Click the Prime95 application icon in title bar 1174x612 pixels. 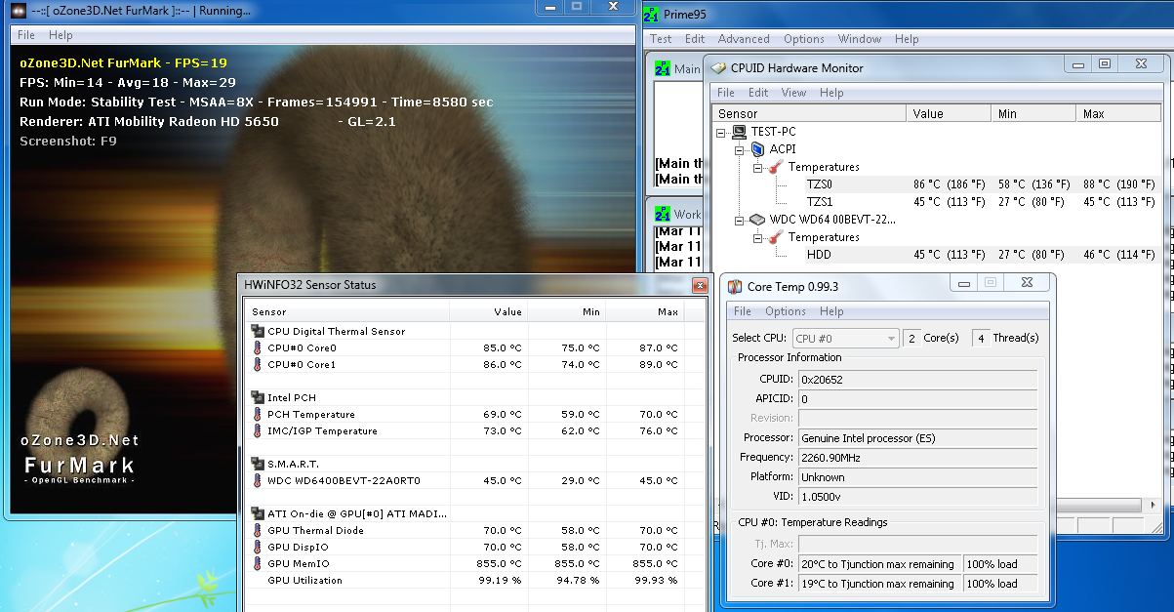click(652, 15)
